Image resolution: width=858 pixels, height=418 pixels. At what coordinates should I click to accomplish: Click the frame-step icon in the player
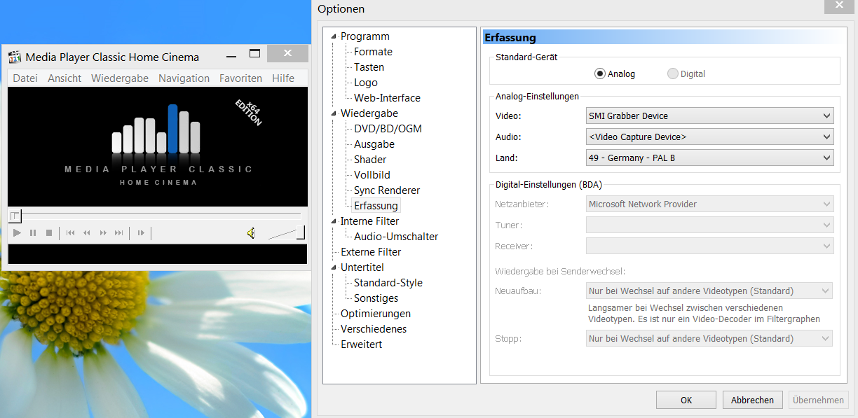141,232
